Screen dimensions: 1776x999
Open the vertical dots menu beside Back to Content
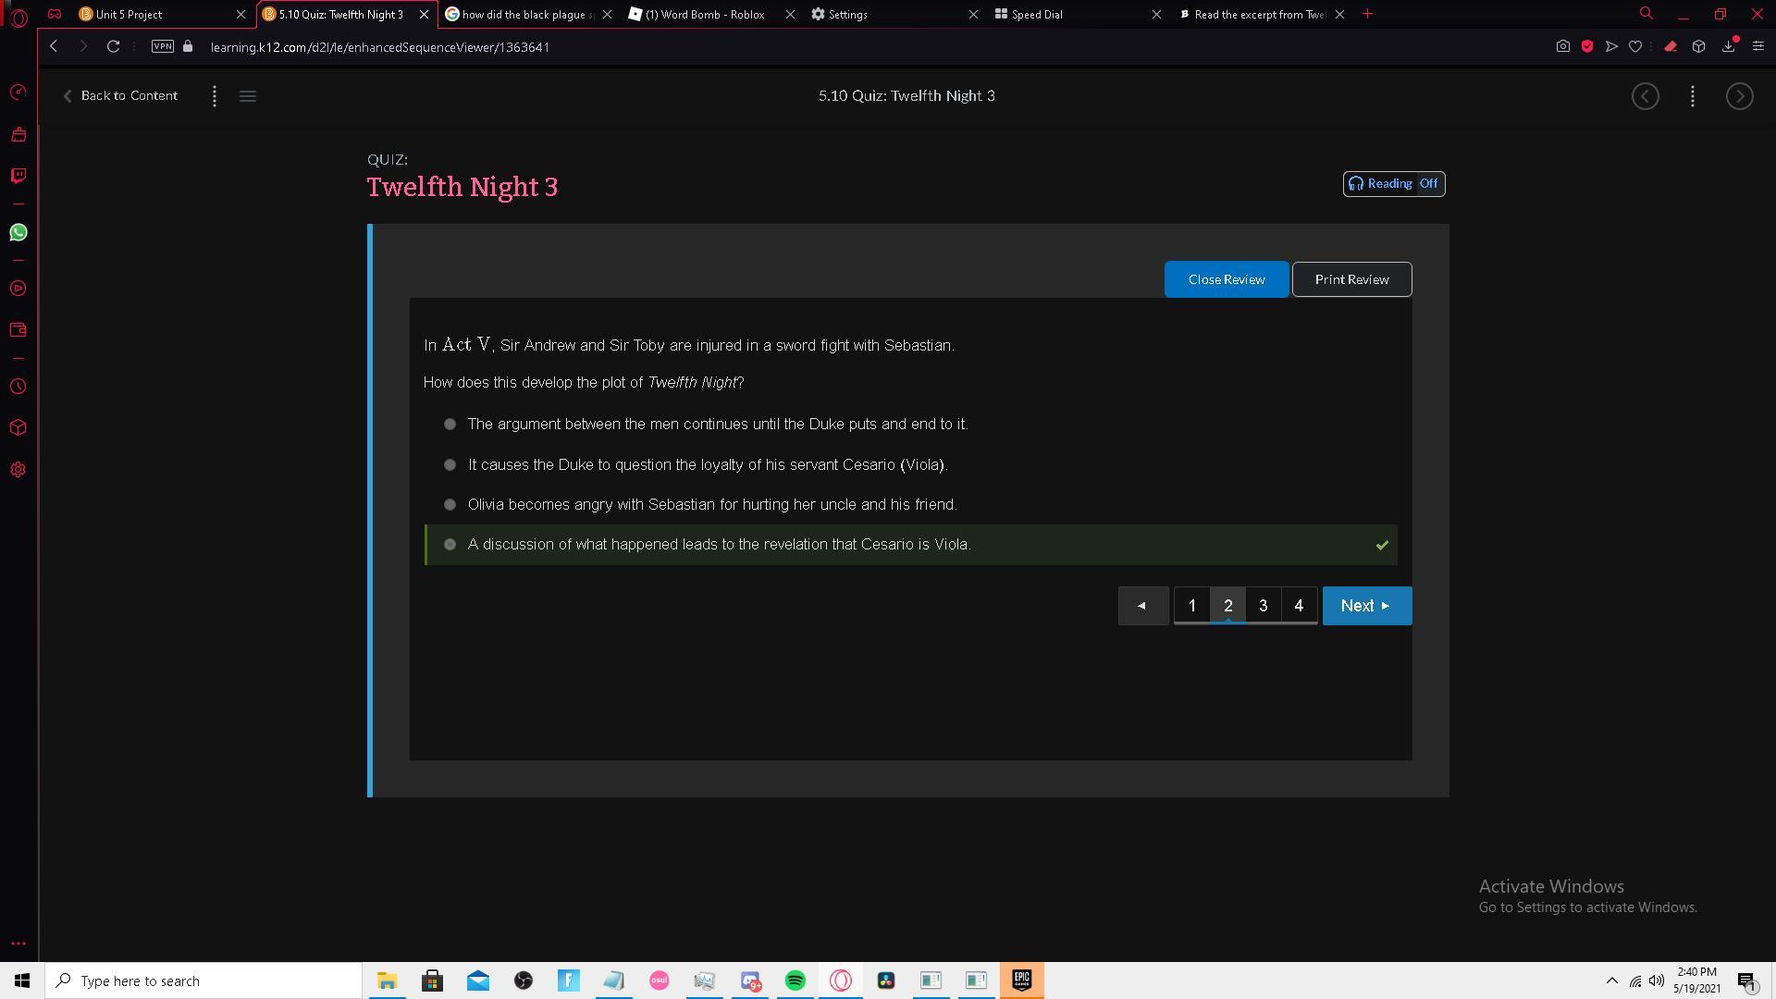215,96
